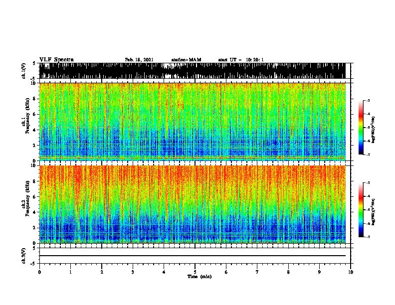This screenshot has width=395, height=305.
Task: Click inside the ch.1 frequency spectrogram
Action: [192, 122]
